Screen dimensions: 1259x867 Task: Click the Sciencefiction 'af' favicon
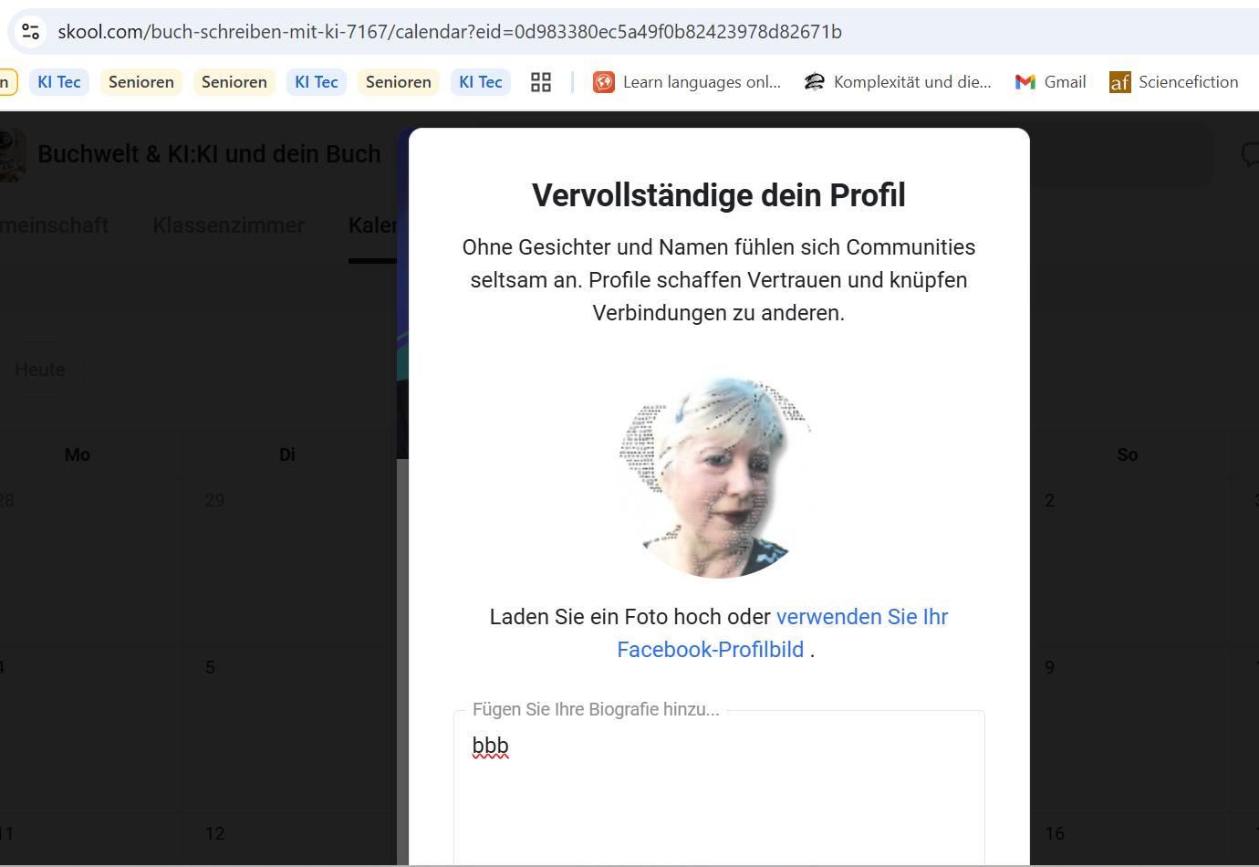[1119, 83]
